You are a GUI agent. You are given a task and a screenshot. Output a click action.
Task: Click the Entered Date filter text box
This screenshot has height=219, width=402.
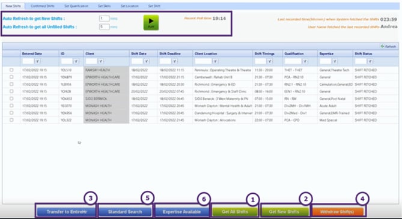coord(28,61)
